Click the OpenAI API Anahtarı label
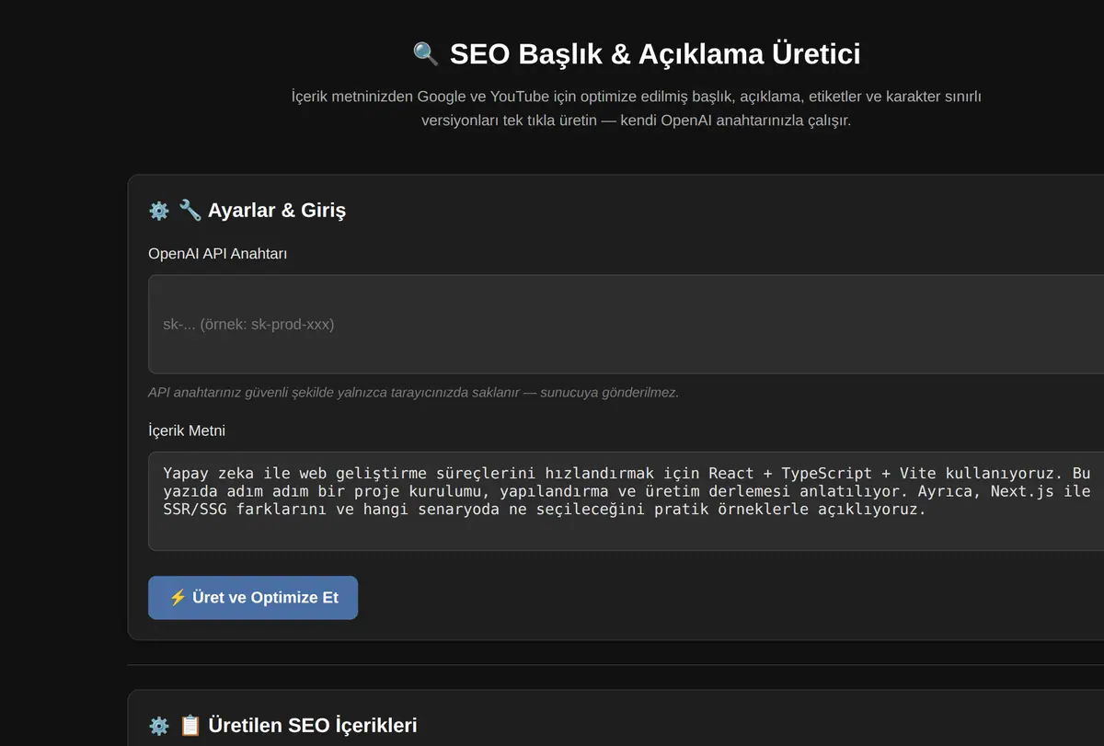1104x746 pixels. tap(217, 254)
